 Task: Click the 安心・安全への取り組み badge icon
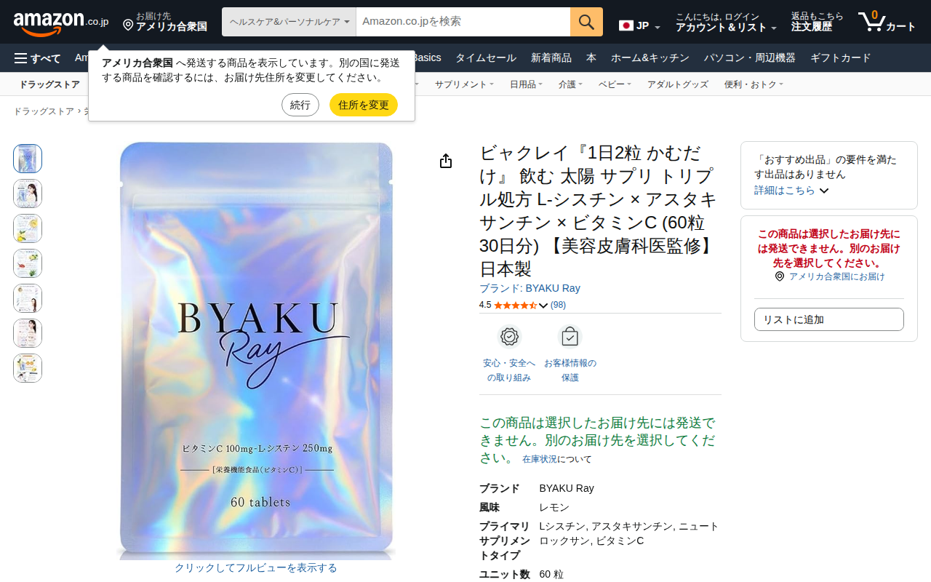[x=509, y=337]
